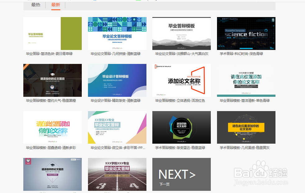Select the 添加论文名称 red frame thumbnail
The width and height of the screenshot is (305, 193).
(x=181, y=80)
